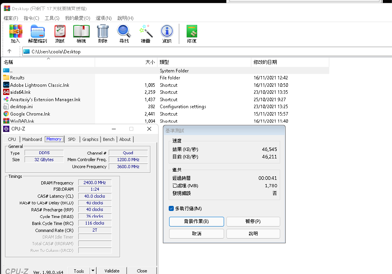Click the DRAM Frequency value 2400.0 MHz
Viewport: 392px width, 274px height.
[x=95, y=183]
